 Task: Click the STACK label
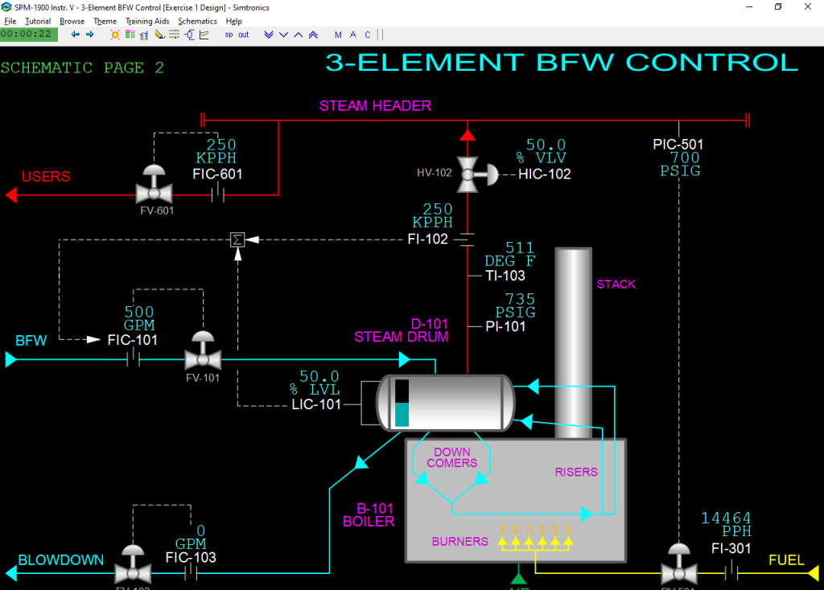(x=616, y=284)
